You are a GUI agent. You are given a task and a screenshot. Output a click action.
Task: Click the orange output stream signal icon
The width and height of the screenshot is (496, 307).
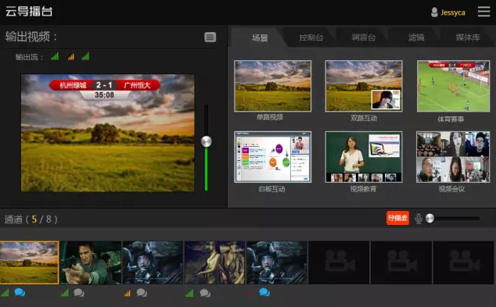71,57
